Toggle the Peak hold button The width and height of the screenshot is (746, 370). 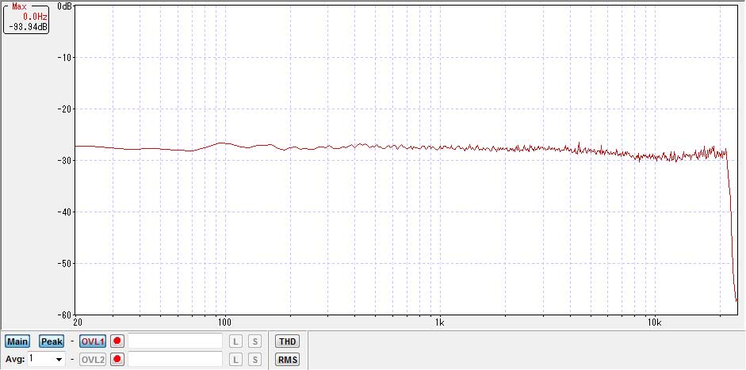coord(52,341)
